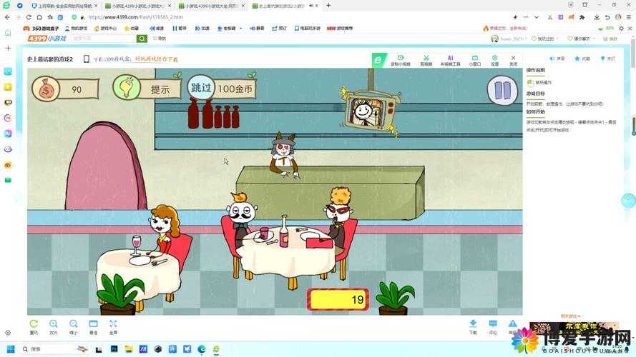Switch to 小窗口 mini window mode
The width and height of the screenshot is (636, 357).
(474, 60)
